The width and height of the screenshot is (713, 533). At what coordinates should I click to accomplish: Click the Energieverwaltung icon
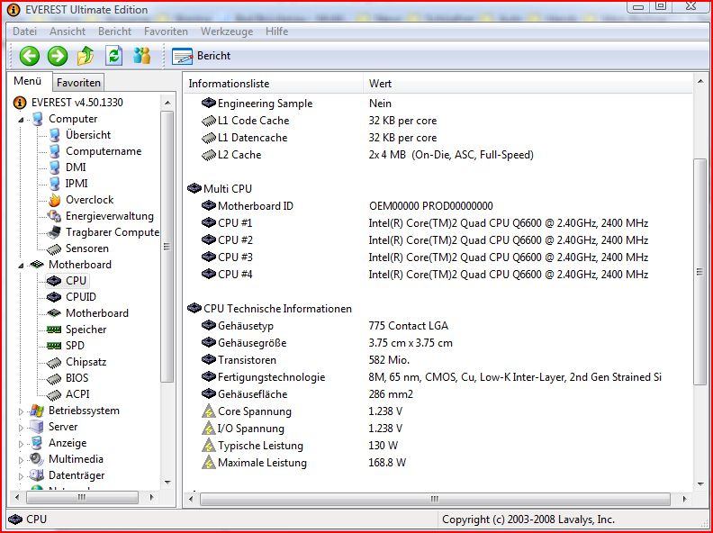(x=54, y=216)
